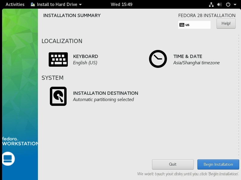
Task: Expand the Install to Hard Drive app menu arrow
Action: pos(80,4)
